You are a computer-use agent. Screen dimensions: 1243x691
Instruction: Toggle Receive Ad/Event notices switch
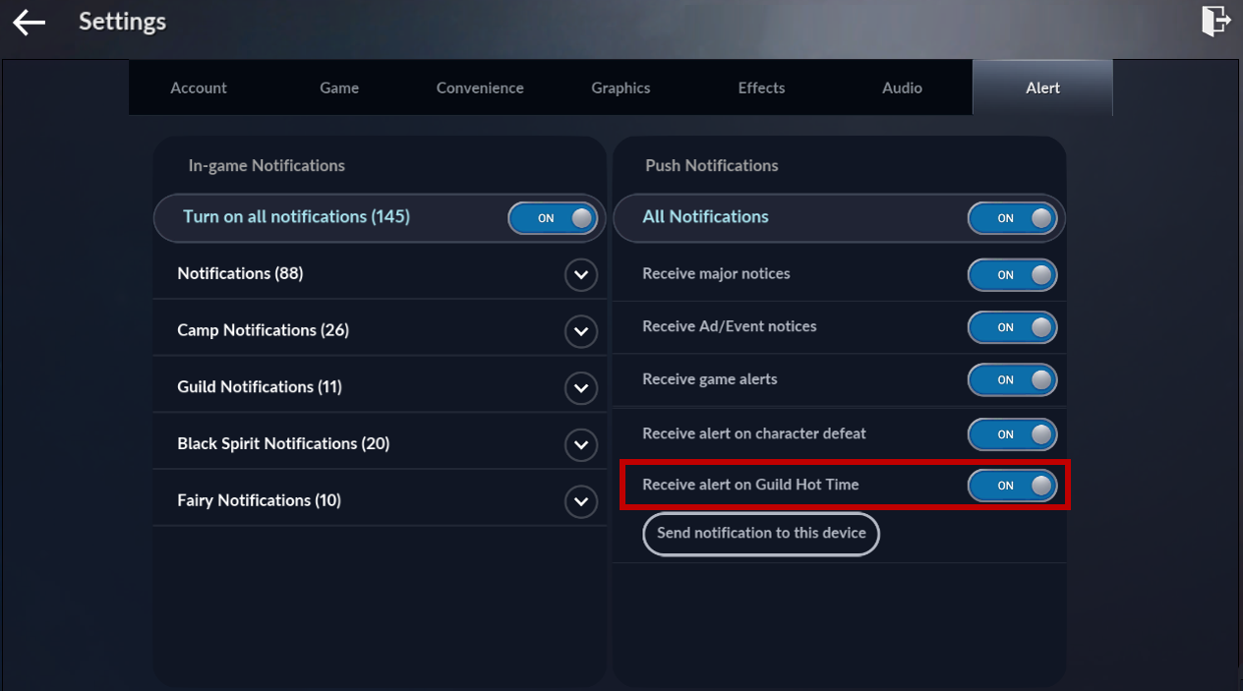click(1012, 327)
